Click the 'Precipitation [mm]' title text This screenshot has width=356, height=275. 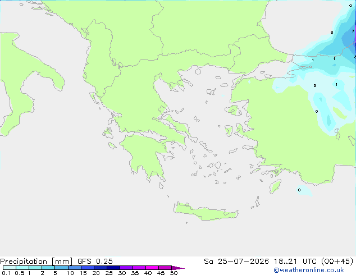pos(36,262)
